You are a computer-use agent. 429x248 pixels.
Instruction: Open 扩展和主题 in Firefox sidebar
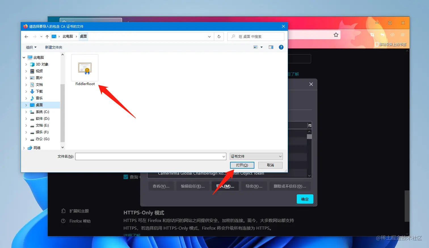75,211
